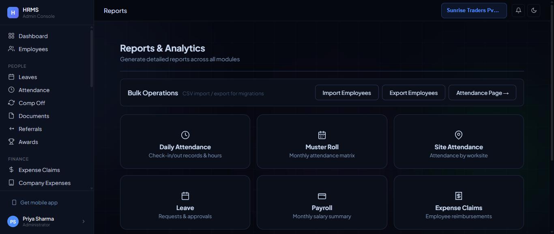Screen dimensions: 554x234
Task: Open the Site Attendance report title
Action: coord(459,147)
